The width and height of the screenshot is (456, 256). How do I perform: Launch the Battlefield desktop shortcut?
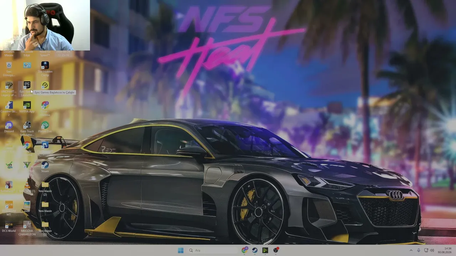coord(9,187)
